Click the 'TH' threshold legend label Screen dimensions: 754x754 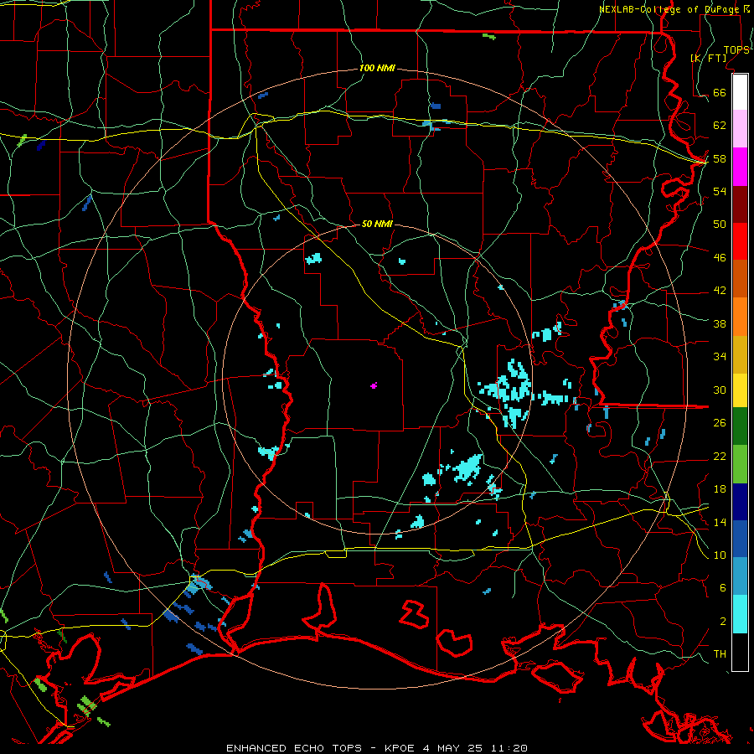[x=720, y=654]
